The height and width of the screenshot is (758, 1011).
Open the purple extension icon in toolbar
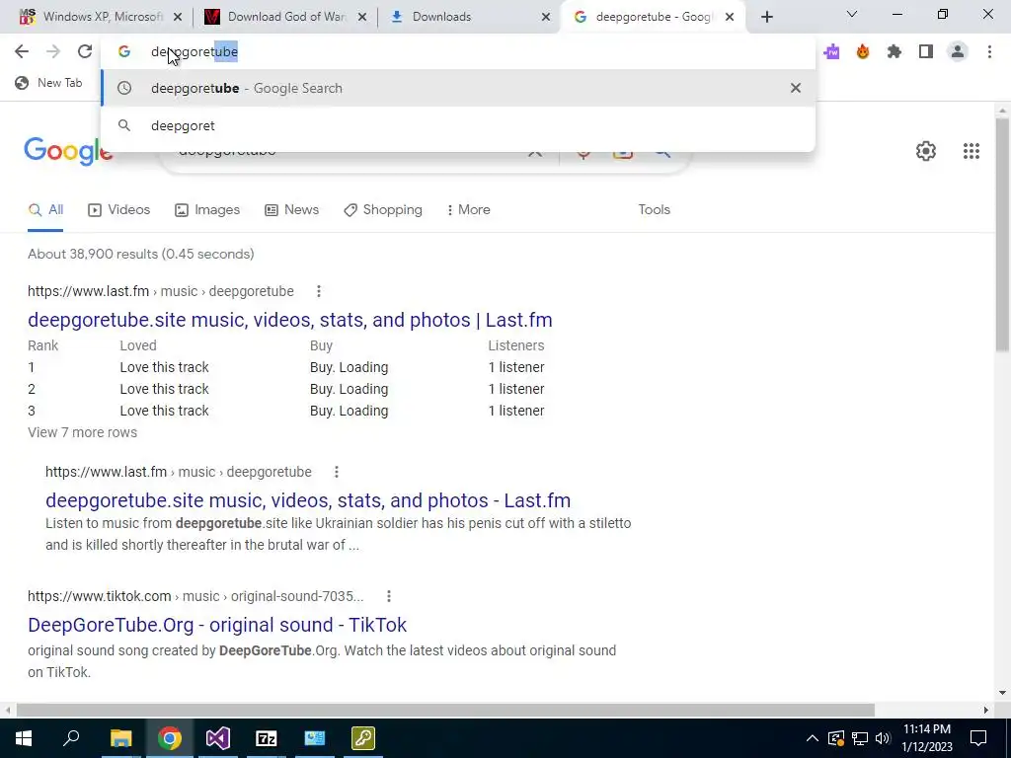(831, 51)
